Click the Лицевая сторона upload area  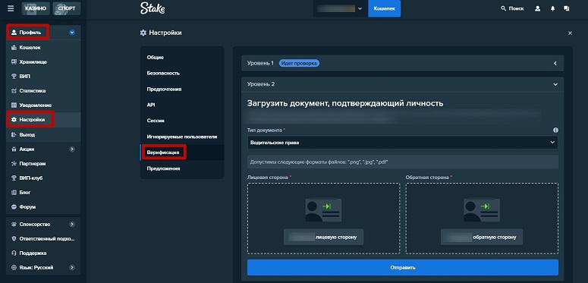point(324,219)
